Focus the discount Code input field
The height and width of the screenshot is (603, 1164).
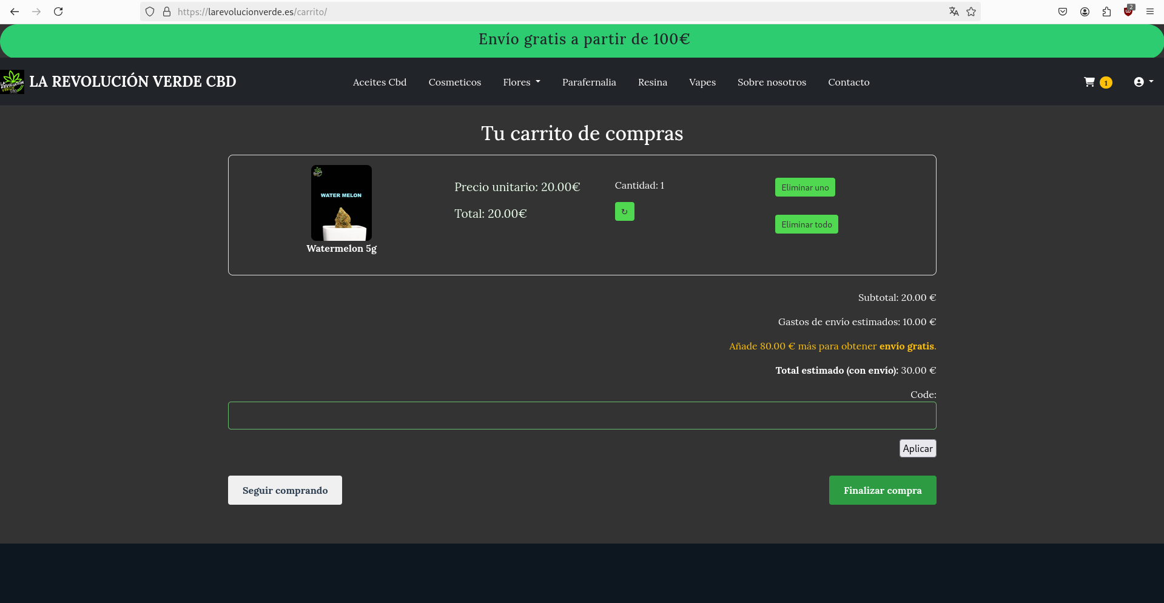582,416
